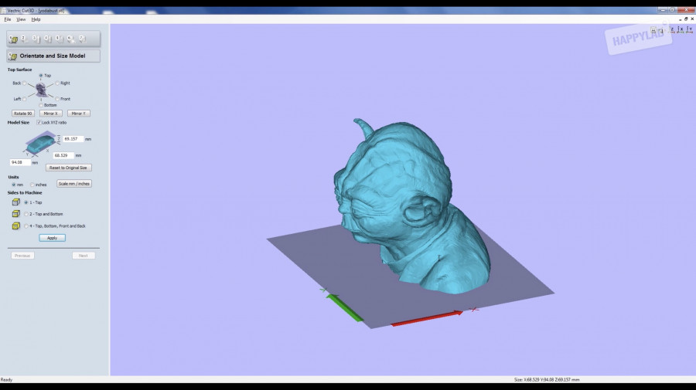Select Right as top surface
Image resolution: width=696 pixels, height=390 pixels.
click(57, 83)
